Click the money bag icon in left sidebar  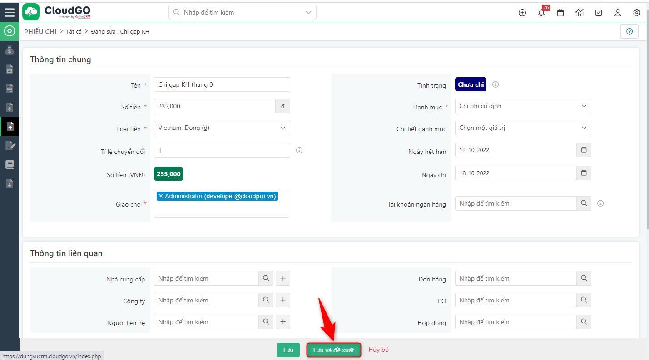pos(10,50)
